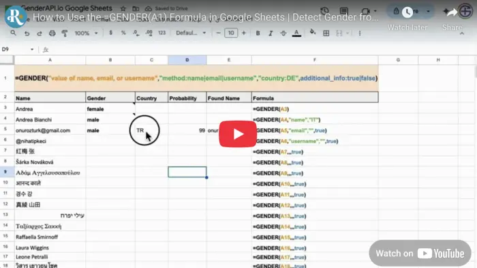The width and height of the screenshot is (477, 268).
Task: Increase decimal places icon
Action: pos(149,33)
